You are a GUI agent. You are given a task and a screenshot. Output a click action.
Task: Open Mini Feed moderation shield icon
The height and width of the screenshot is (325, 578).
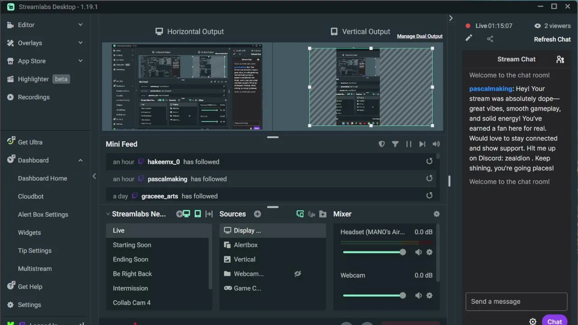pos(382,144)
